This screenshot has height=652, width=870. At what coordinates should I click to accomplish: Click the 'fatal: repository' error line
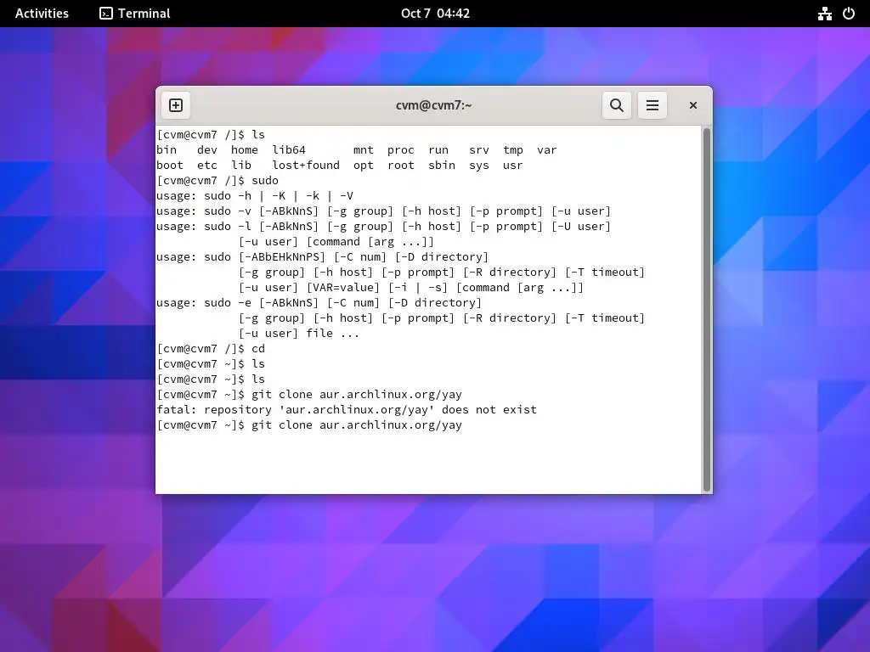tap(347, 410)
